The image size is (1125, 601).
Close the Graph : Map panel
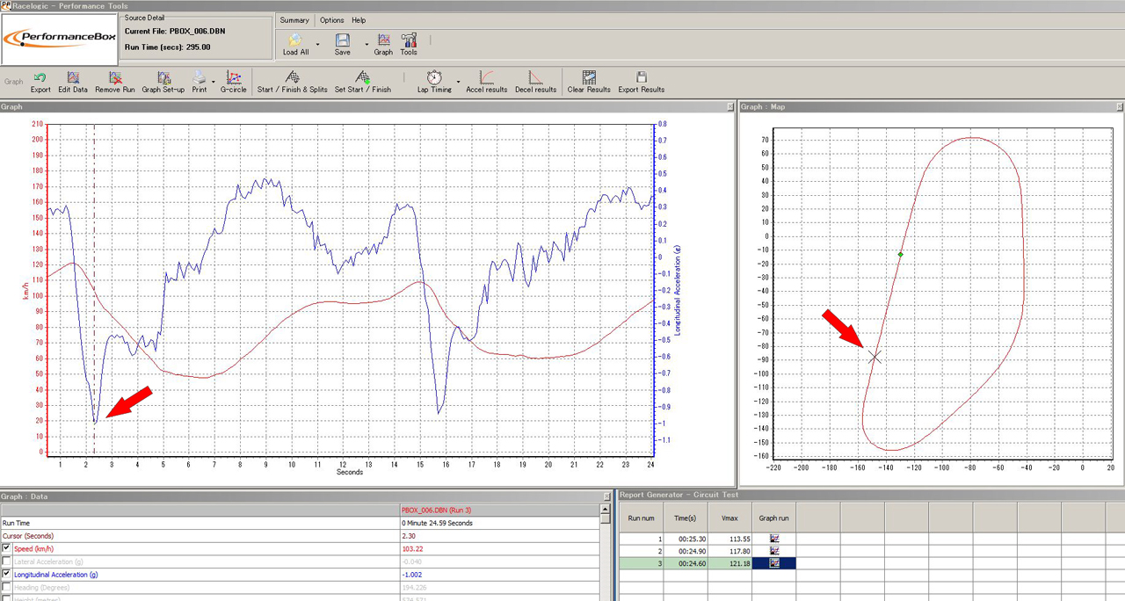pos(1118,107)
